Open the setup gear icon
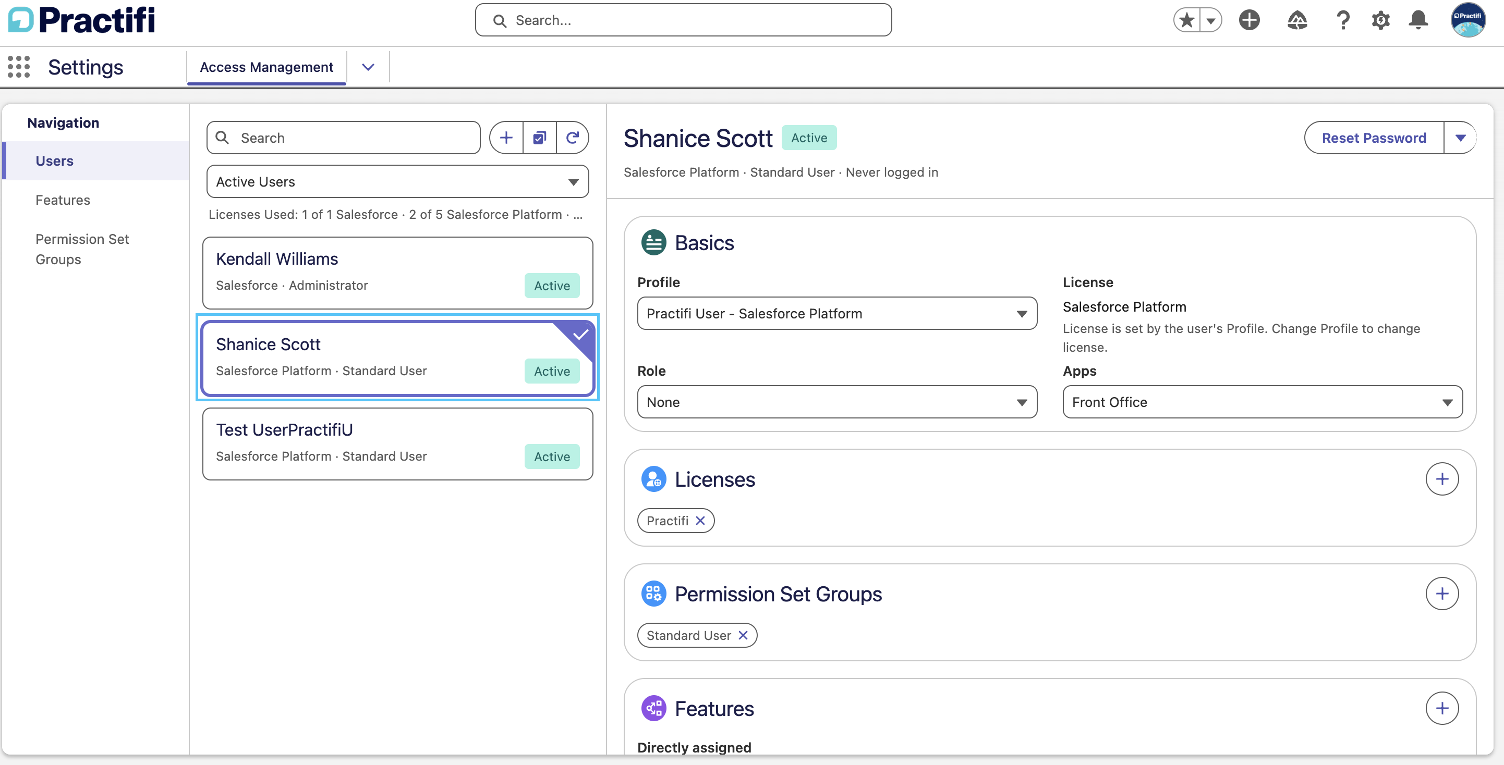 (x=1380, y=20)
